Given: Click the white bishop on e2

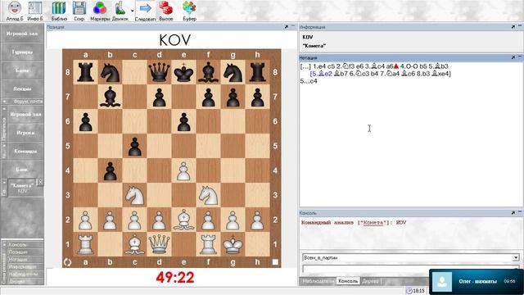Looking at the screenshot, I should click(x=183, y=220).
